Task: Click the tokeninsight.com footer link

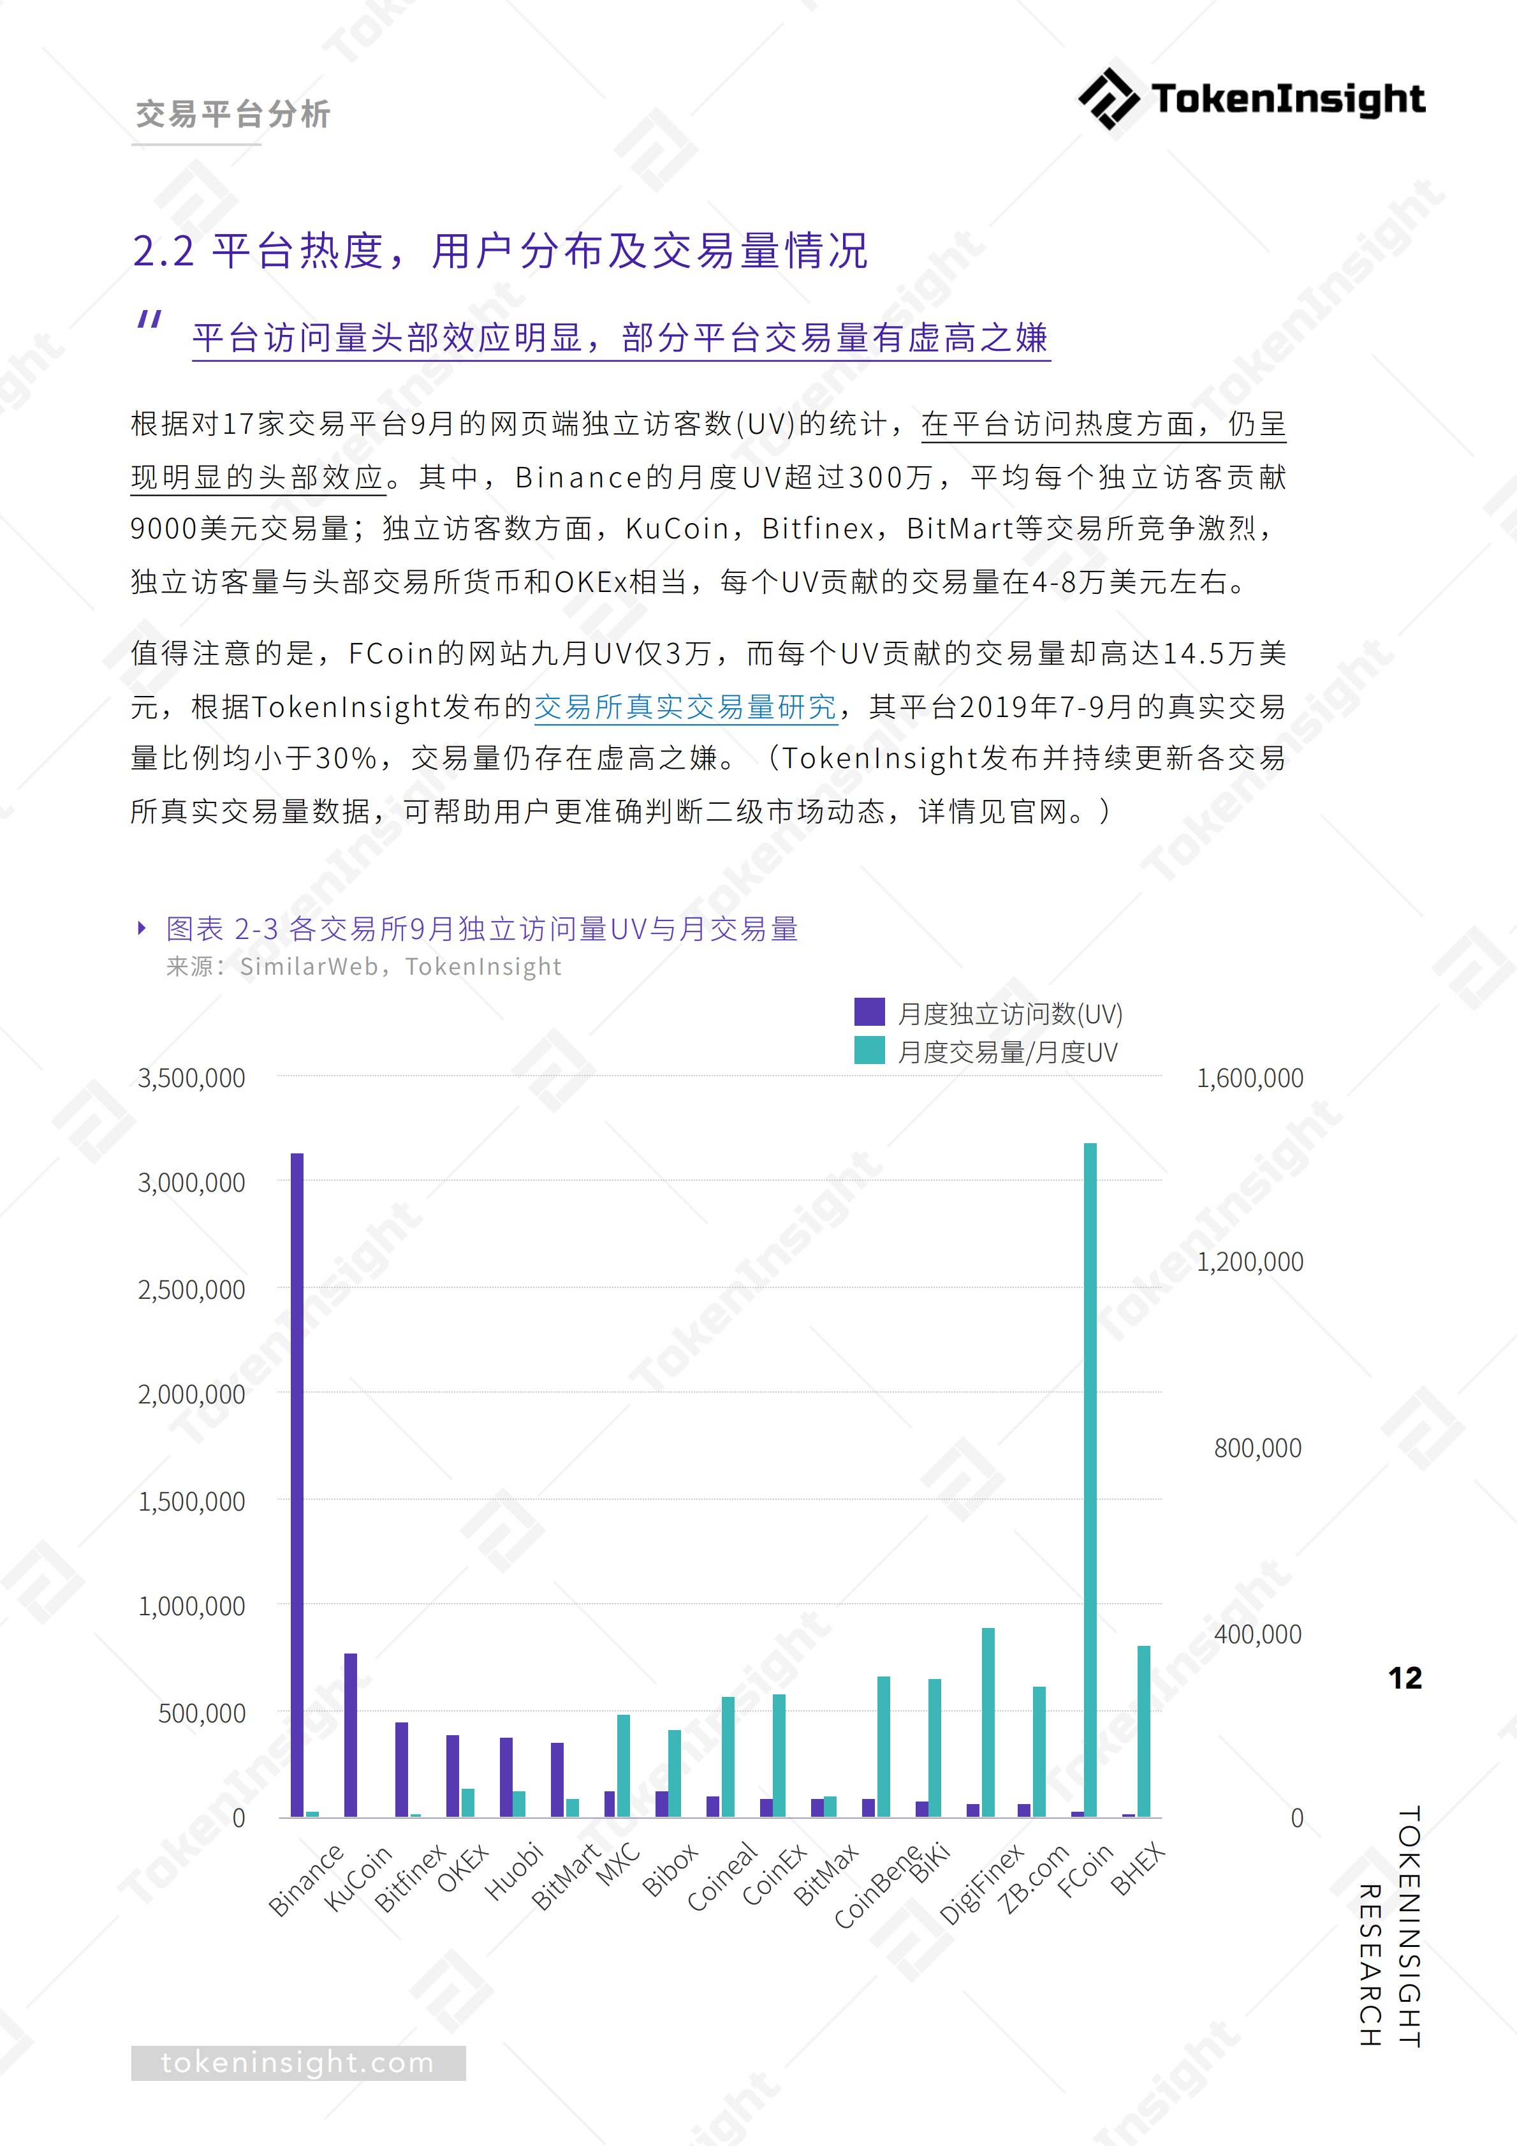Action: click(298, 2063)
